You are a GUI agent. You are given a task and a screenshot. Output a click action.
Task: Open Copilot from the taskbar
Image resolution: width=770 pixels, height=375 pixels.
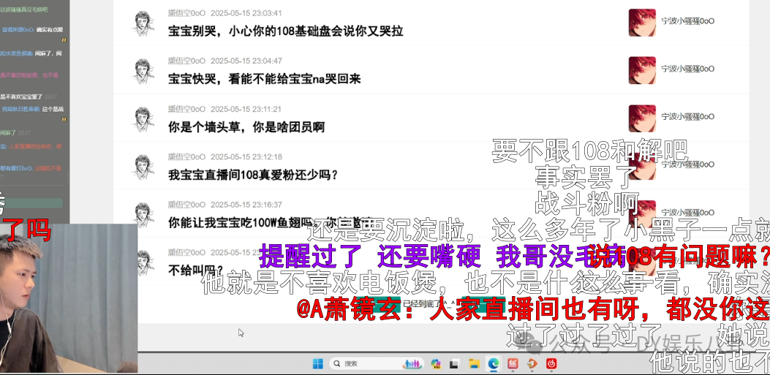[x=435, y=364]
